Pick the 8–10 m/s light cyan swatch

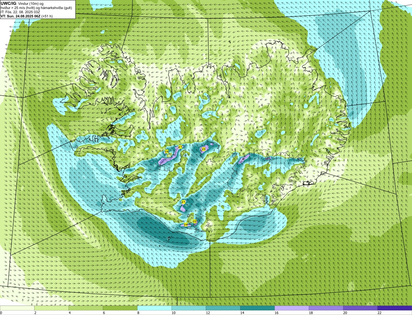click(x=154, y=308)
